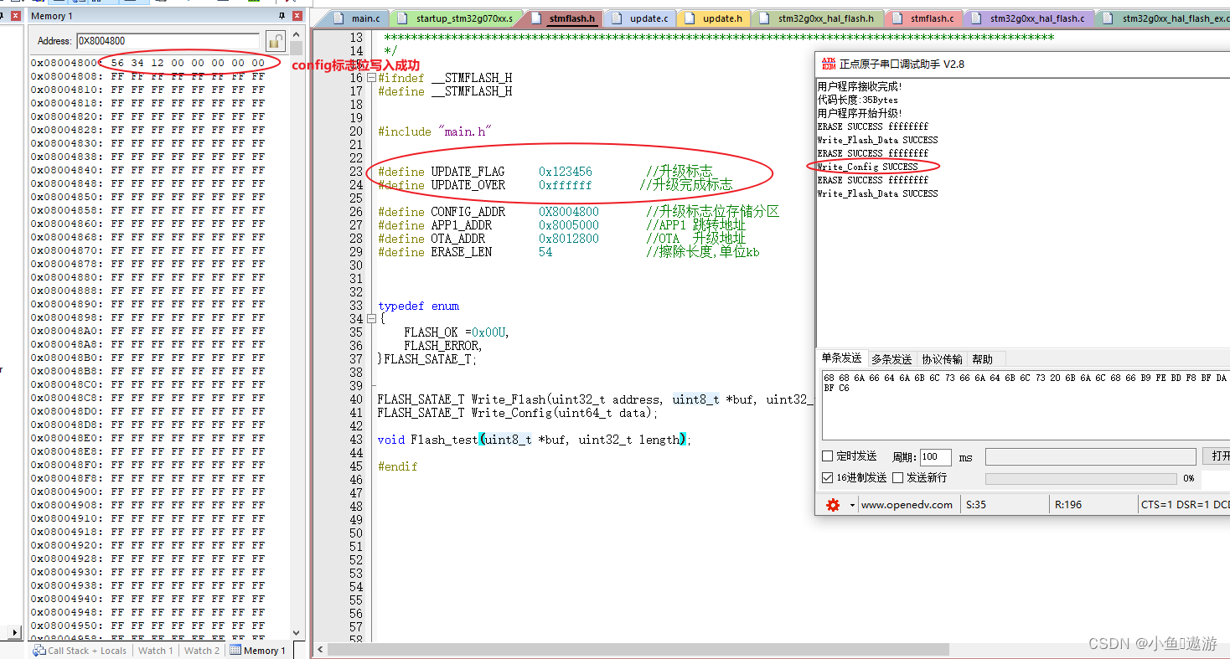Toggle the Memory 1 address lock icon
The image size is (1230, 659).
275,40
